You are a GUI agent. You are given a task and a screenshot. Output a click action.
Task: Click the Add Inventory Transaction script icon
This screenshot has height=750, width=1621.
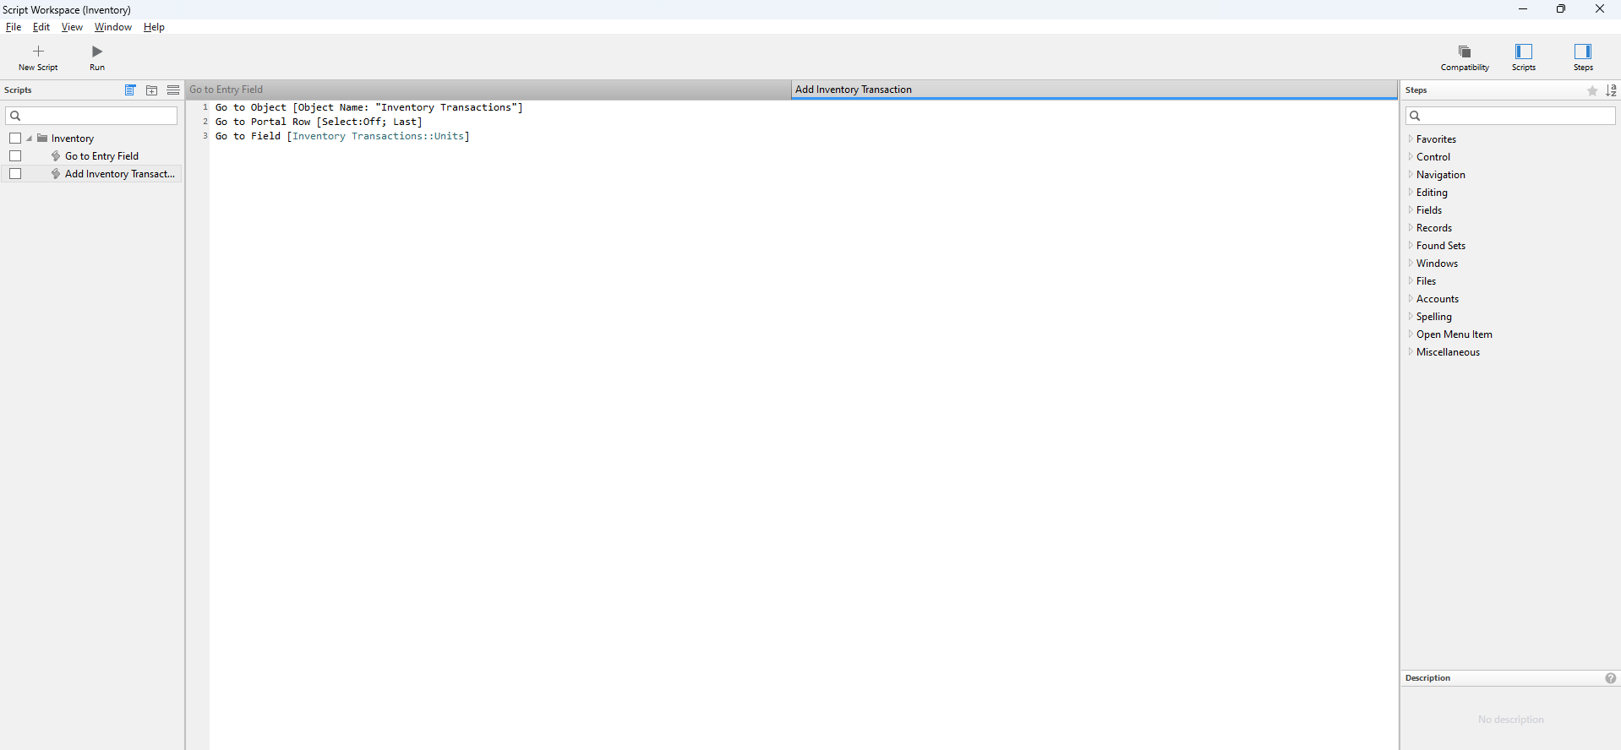[x=56, y=174]
